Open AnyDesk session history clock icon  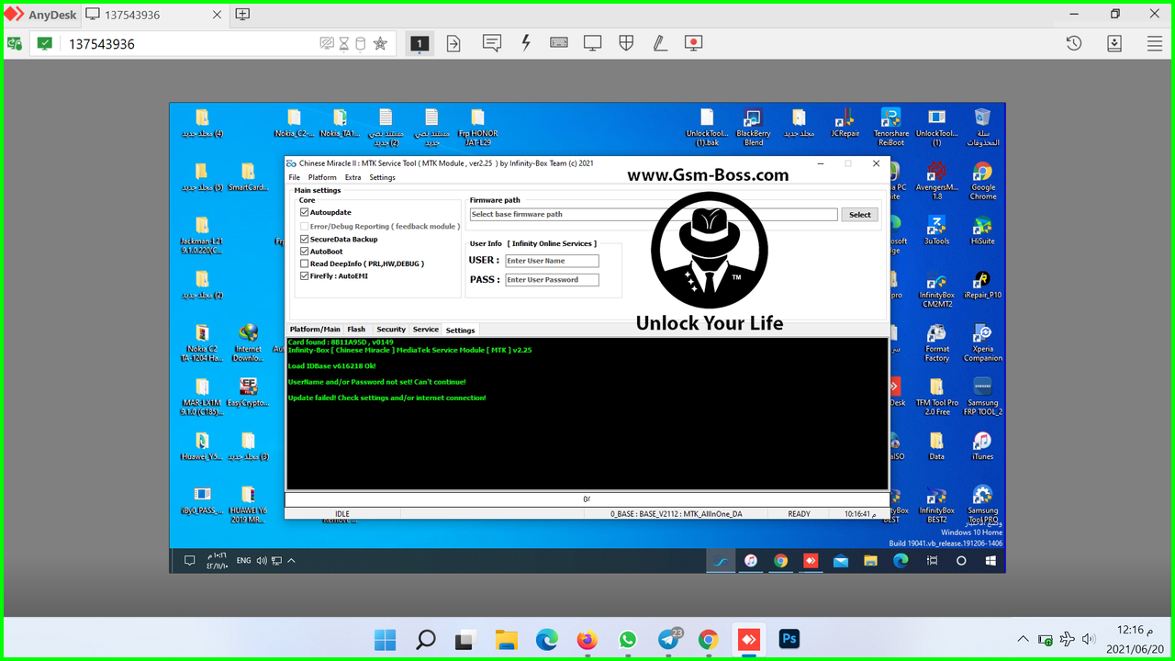click(1073, 43)
